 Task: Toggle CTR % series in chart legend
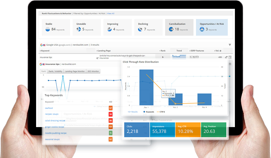coord(160,112)
